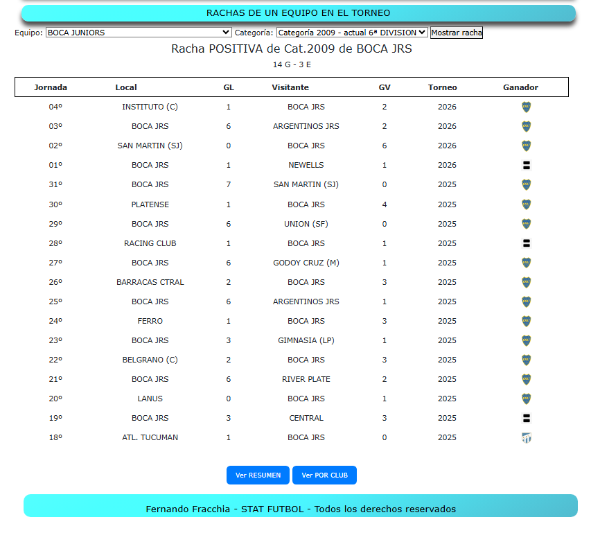Click Boca winner crest in jornada 25º row

click(x=526, y=302)
